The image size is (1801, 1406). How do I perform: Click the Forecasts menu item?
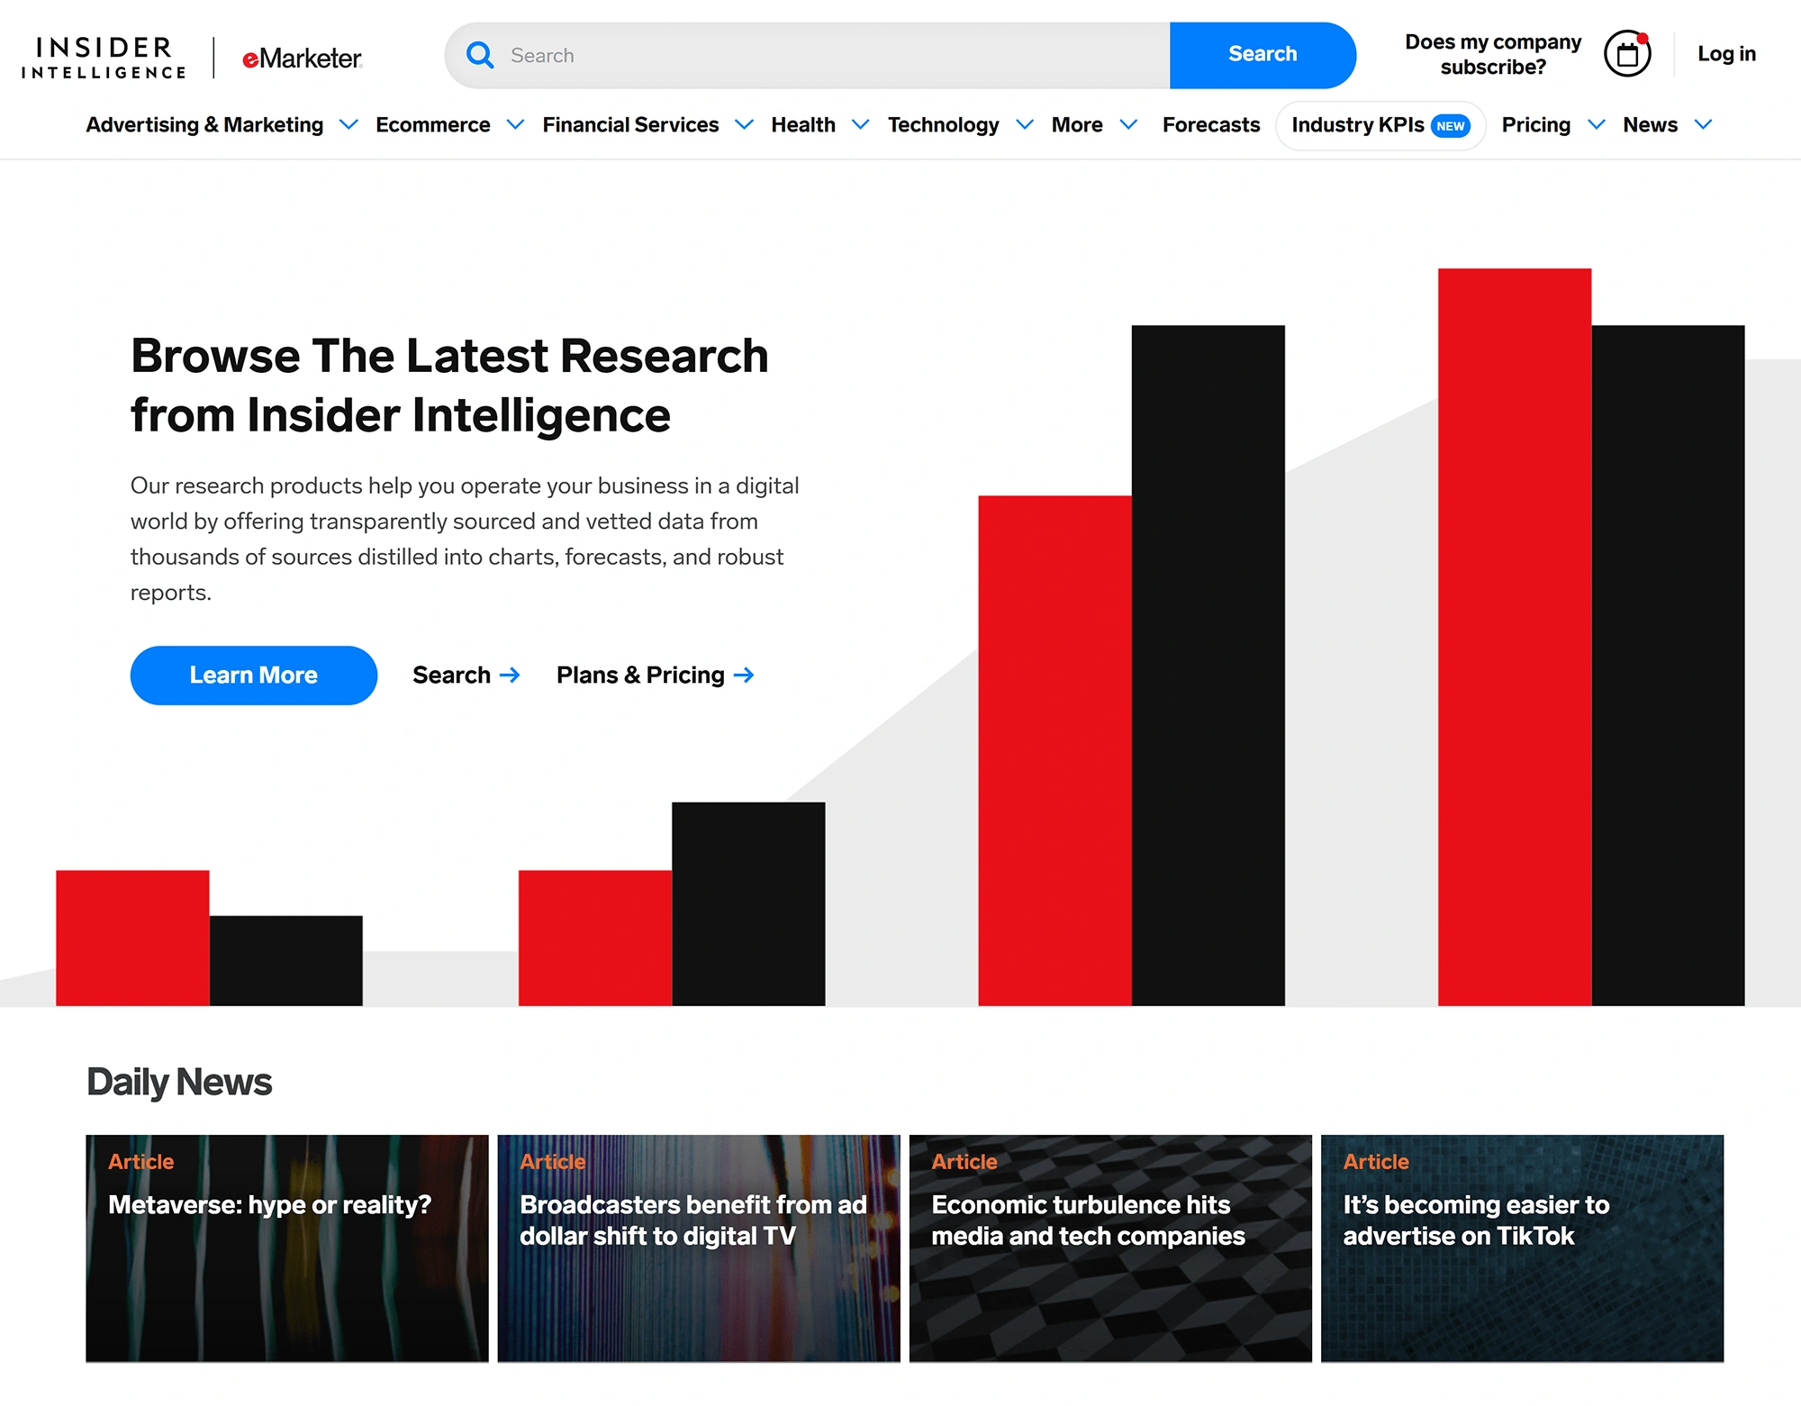click(1210, 124)
